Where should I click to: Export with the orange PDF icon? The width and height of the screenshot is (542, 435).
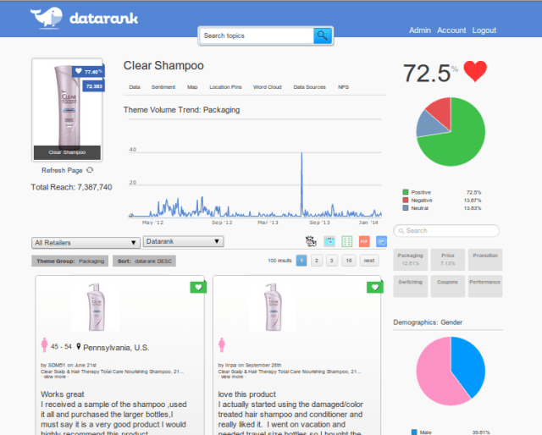tap(364, 241)
